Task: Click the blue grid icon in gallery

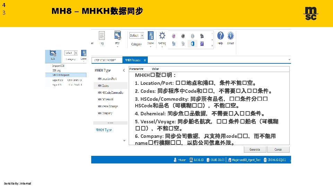Action: 174,44
